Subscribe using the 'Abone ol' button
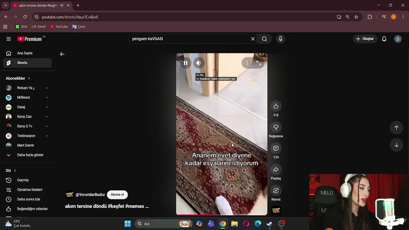Image resolution: width=409 pixels, height=230 pixels. coord(117,195)
